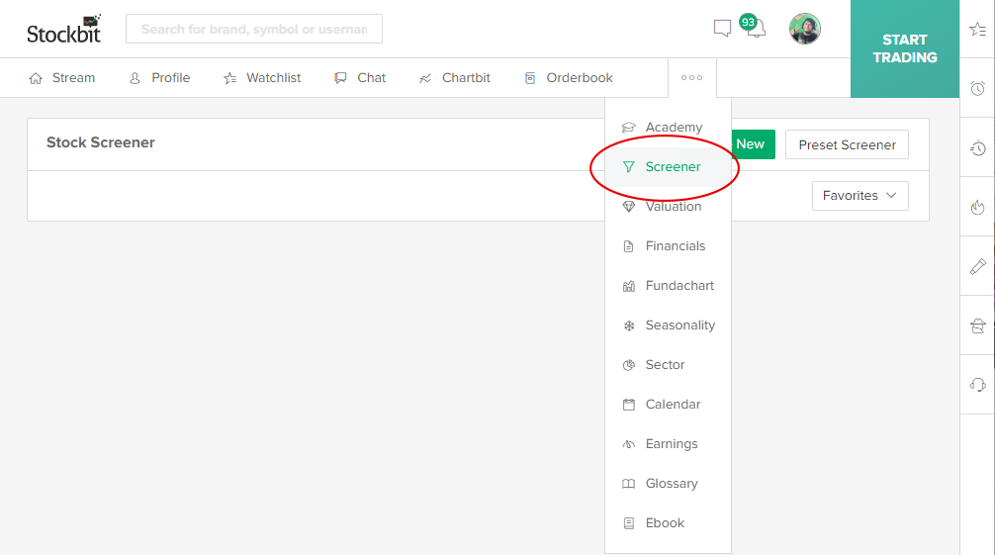Select the Financials menu entry
Viewport: 995px width, 555px height.
669,245
